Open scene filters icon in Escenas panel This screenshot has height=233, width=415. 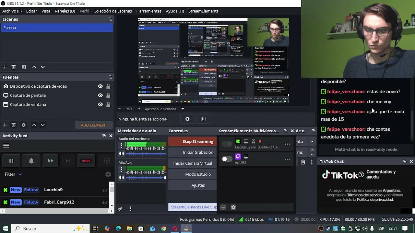point(24,67)
